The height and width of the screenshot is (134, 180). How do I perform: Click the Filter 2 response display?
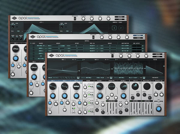(x=123, y=86)
